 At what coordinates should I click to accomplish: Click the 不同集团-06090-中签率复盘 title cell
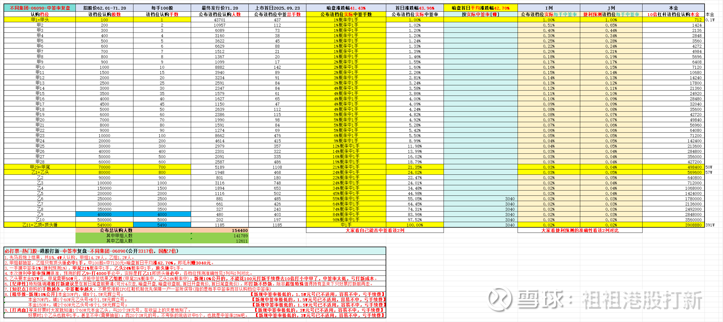[40, 8]
